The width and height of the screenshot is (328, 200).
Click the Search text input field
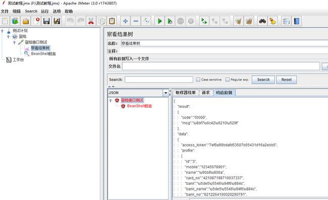click(x=159, y=80)
